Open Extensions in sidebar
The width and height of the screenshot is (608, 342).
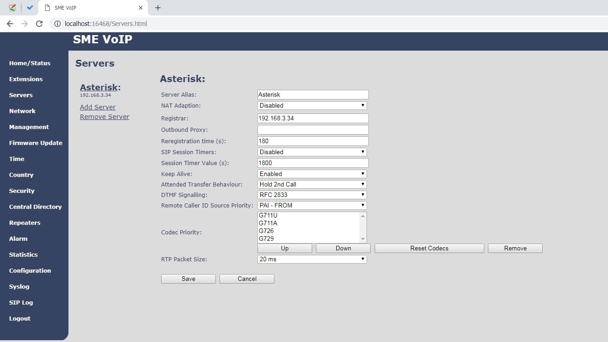click(x=26, y=79)
